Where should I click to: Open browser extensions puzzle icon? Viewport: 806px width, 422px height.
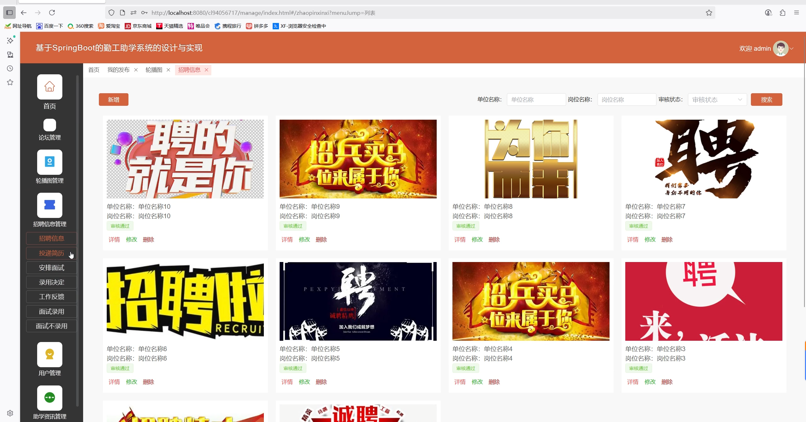click(x=782, y=13)
